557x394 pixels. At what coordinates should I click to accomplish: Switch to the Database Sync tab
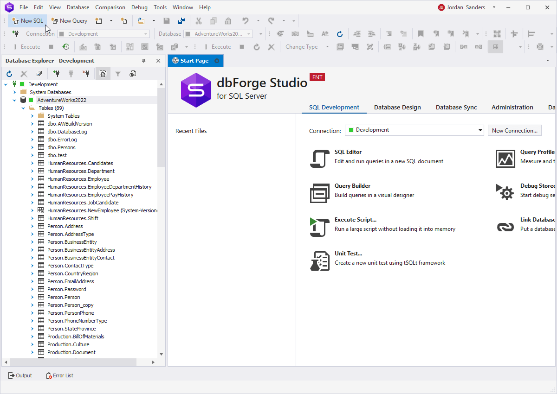(456, 107)
